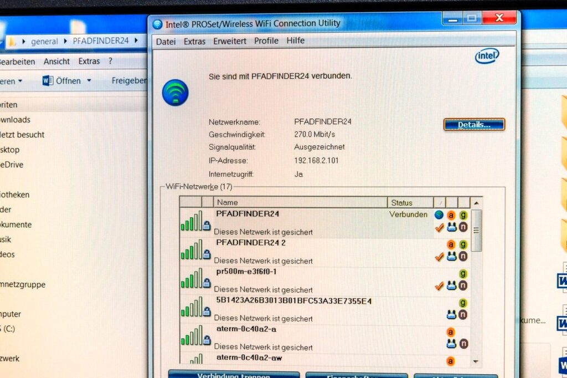Open the Erweitert menu
This screenshot has height=378, width=567.
[230, 41]
